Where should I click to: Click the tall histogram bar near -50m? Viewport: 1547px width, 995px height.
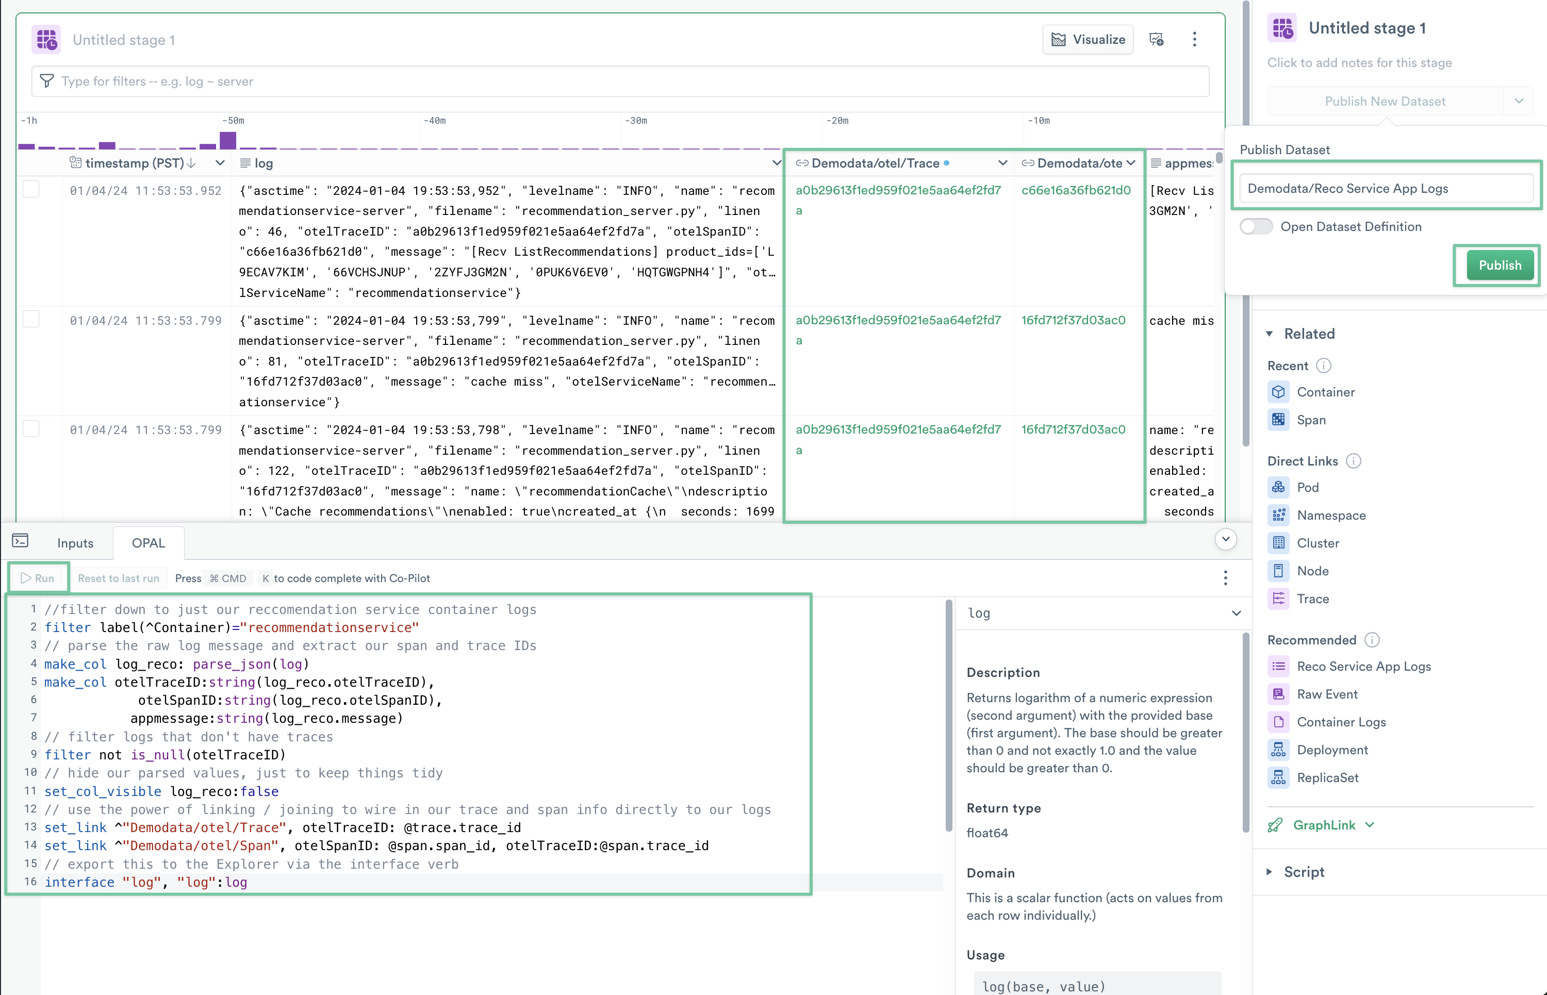pos(228,140)
